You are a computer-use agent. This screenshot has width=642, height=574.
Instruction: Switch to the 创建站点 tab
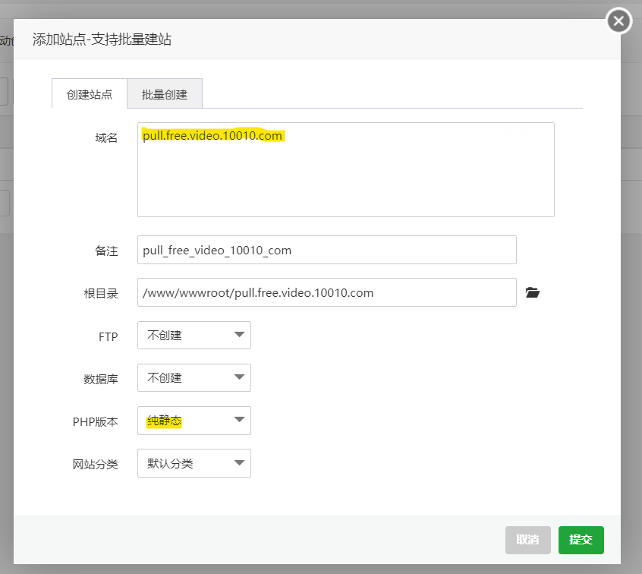(90, 95)
